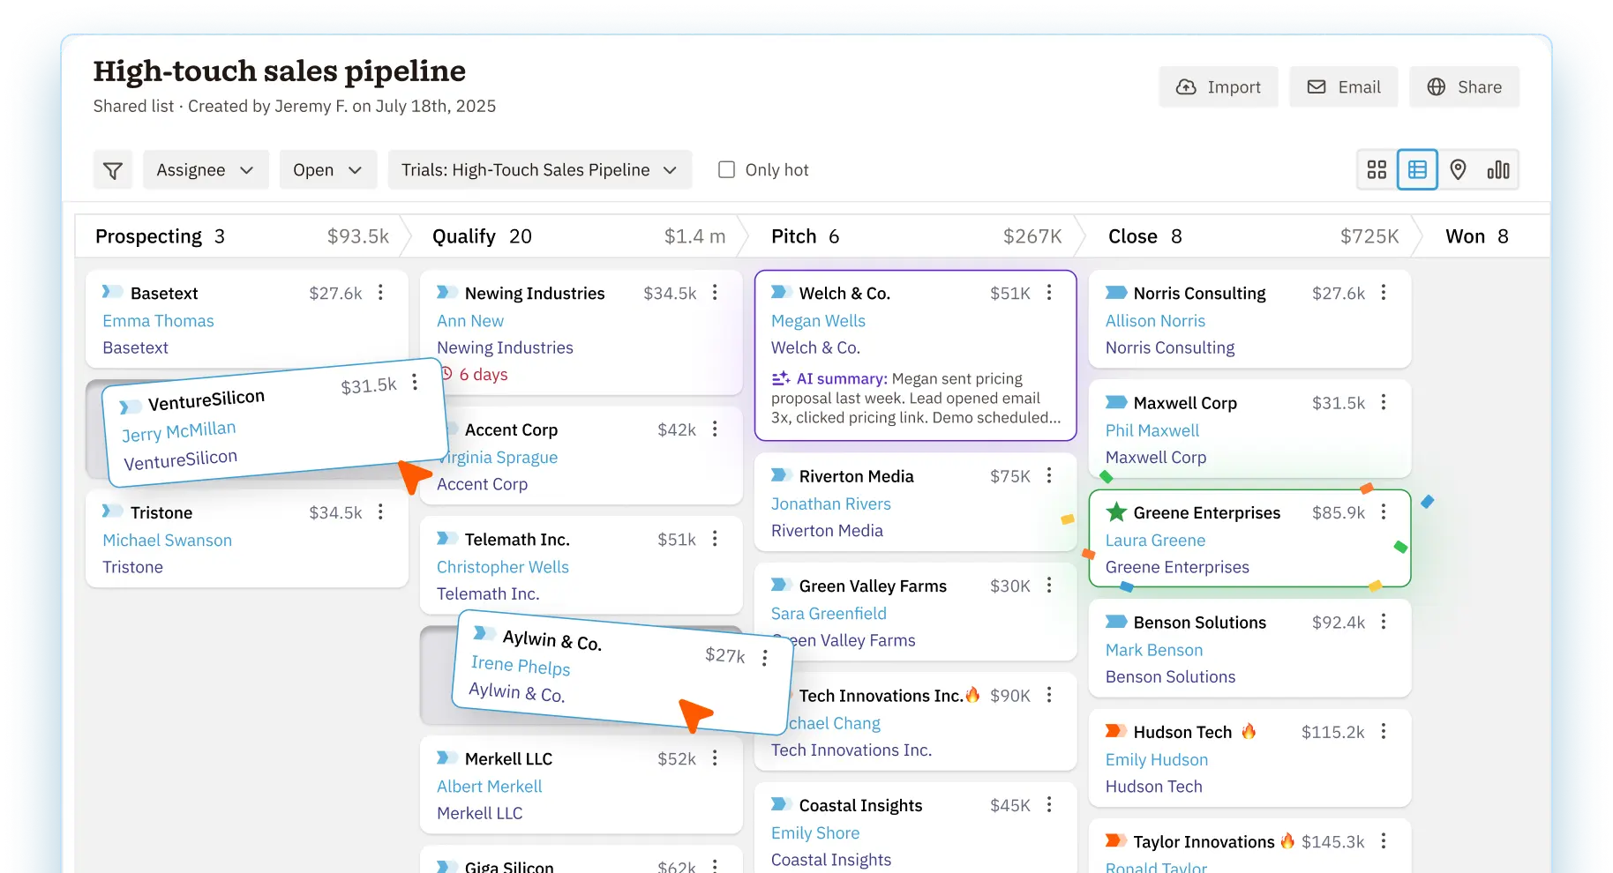Expand the Assignee dropdown
Image resolution: width=1613 pixels, height=873 pixels.
pos(205,170)
